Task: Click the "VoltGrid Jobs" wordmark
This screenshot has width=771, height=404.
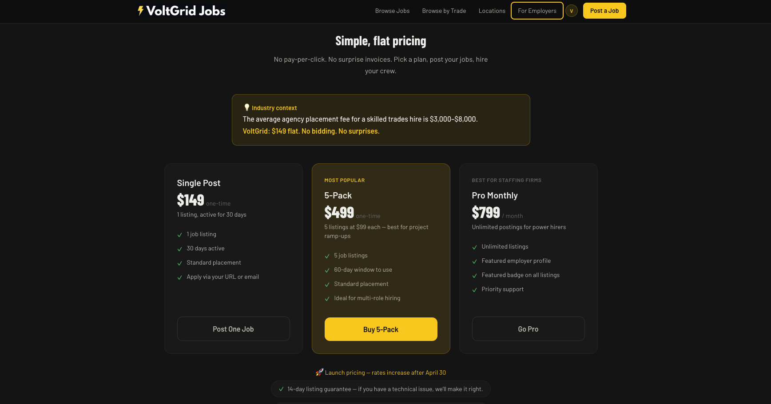Action: click(186, 11)
